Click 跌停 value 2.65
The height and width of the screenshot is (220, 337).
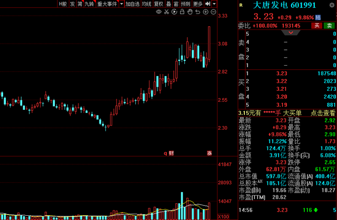pyautogui.click(x=330, y=162)
